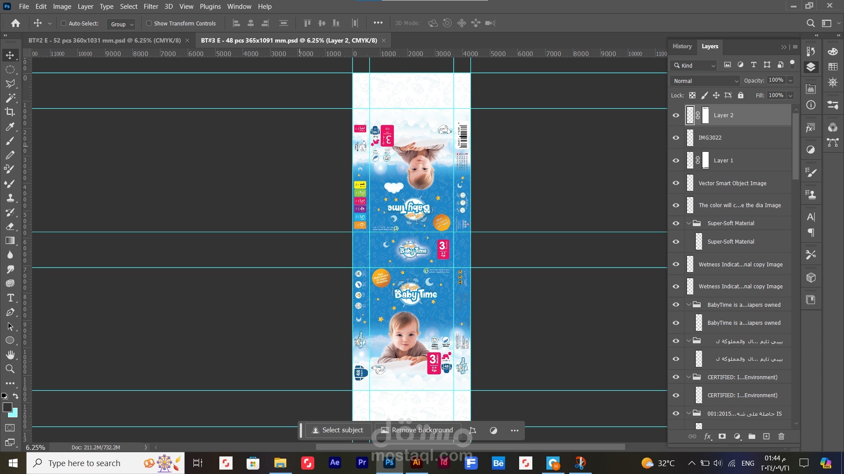The image size is (844, 474).
Task: Open the Filter menu
Action: click(x=151, y=7)
